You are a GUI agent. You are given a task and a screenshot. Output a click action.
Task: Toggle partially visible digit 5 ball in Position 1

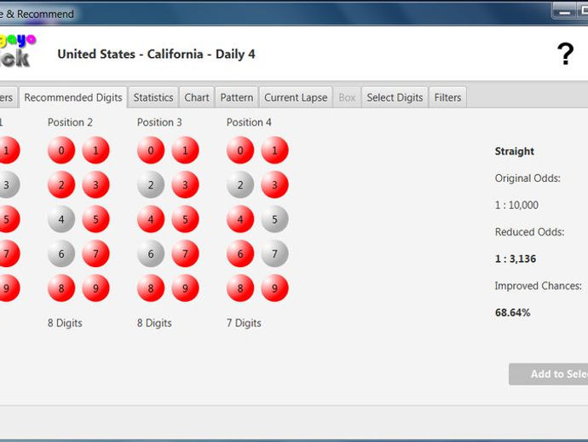pos(9,219)
